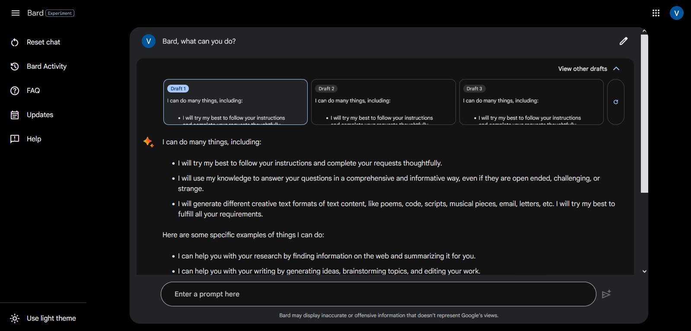
Task: Click the FAQ question mark icon
Action: 15,91
